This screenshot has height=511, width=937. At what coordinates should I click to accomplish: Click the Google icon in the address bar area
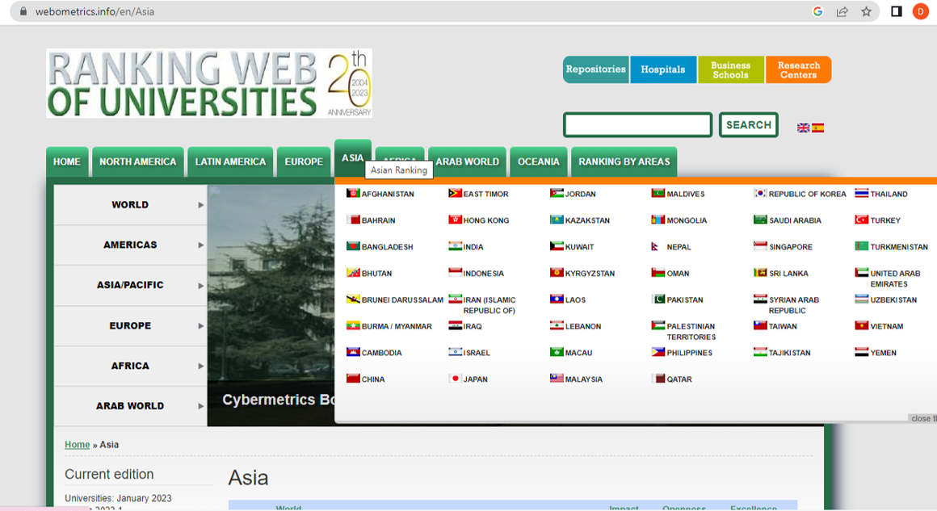(817, 11)
